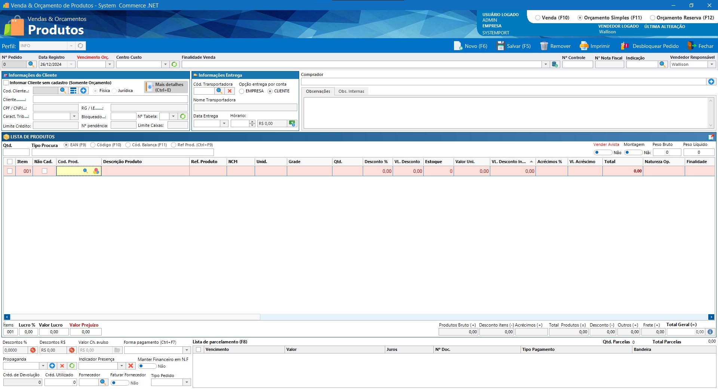The image size is (718, 389).
Task: Select Código (F10) search type
Action: pyautogui.click(x=93, y=145)
